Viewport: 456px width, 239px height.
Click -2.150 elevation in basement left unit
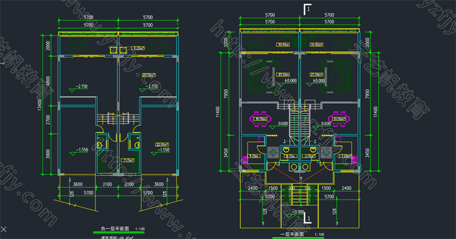click(81, 86)
